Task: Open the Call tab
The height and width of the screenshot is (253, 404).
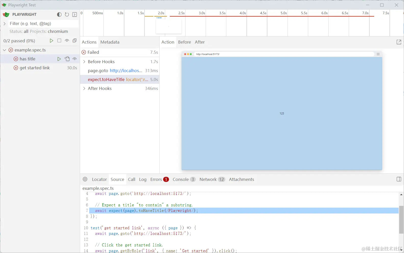Action: [132, 179]
